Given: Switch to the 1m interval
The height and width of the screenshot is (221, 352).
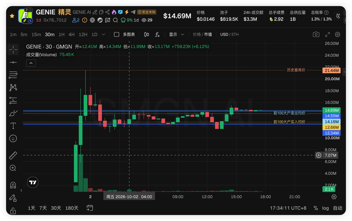Looking at the screenshot, I should click(x=13, y=35).
